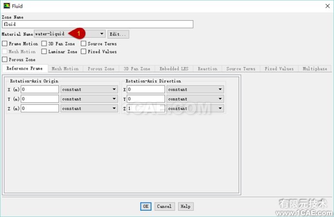This screenshot has height=217, width=334.
Task: Switch to the Mesh Motion tab
Action: [65, 69]
